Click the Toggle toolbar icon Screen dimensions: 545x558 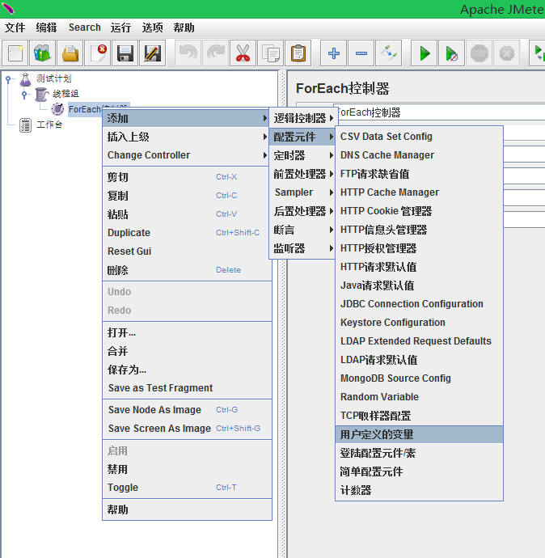tap(388, 53)
